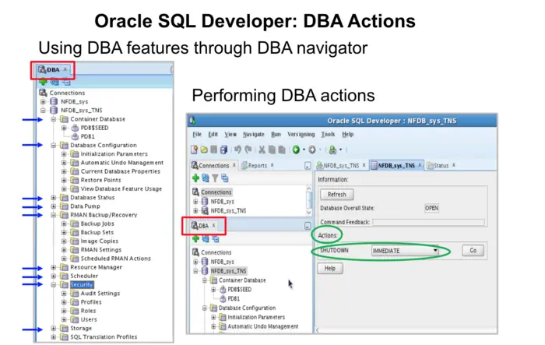Open dropdown arrow next to green Back icon
This screenshot has height=345, width=545.
pos(304,150)
